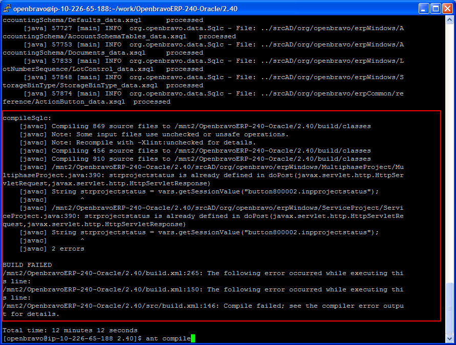Minimize the terminal window
The height and width of the screenshot is (345, 456).
click(424, 9)
